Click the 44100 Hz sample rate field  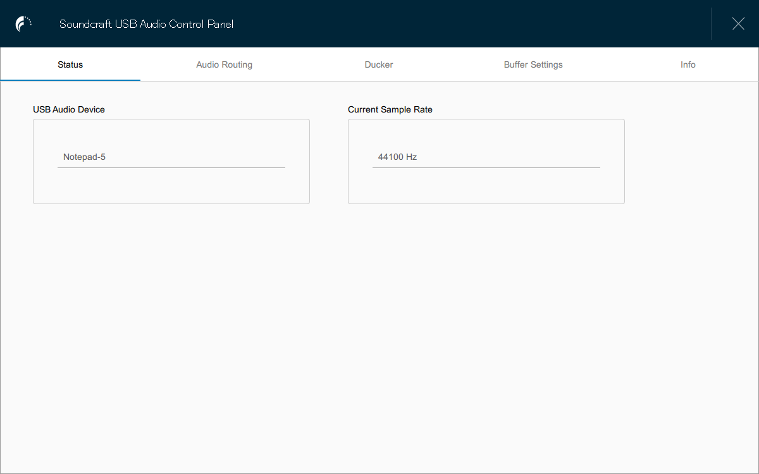486,157
